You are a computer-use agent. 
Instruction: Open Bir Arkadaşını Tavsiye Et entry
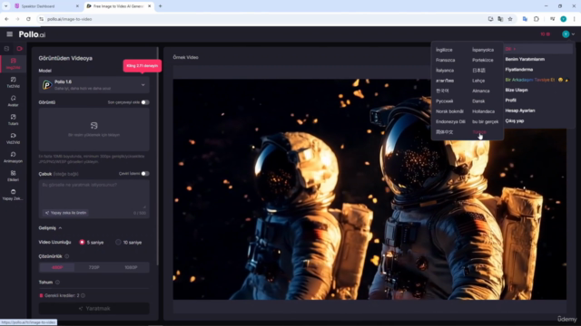point(537,80)
